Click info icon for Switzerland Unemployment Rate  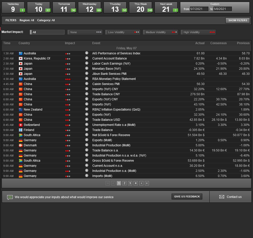pyautogui.click(x=87, y=124)
